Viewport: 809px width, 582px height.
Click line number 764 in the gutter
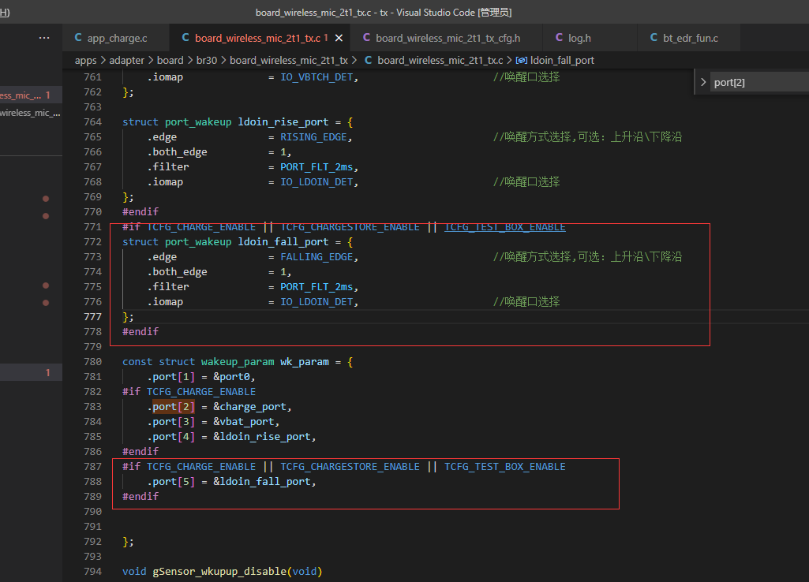[x=93, y=122]
